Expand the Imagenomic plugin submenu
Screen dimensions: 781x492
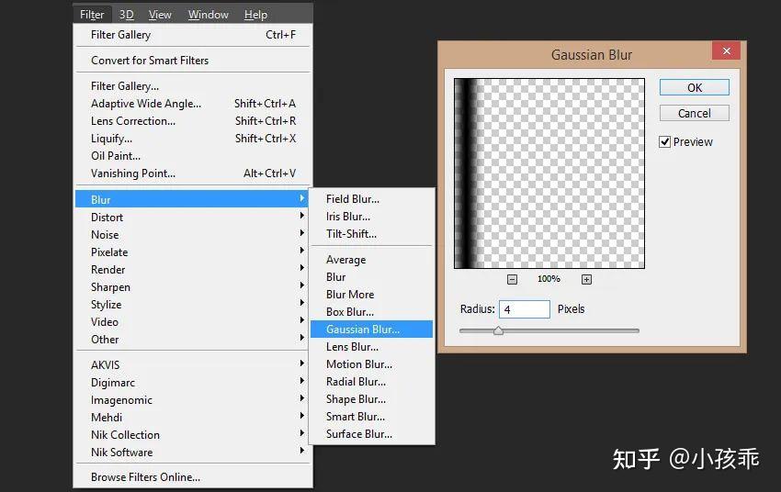tap(193, 399)
